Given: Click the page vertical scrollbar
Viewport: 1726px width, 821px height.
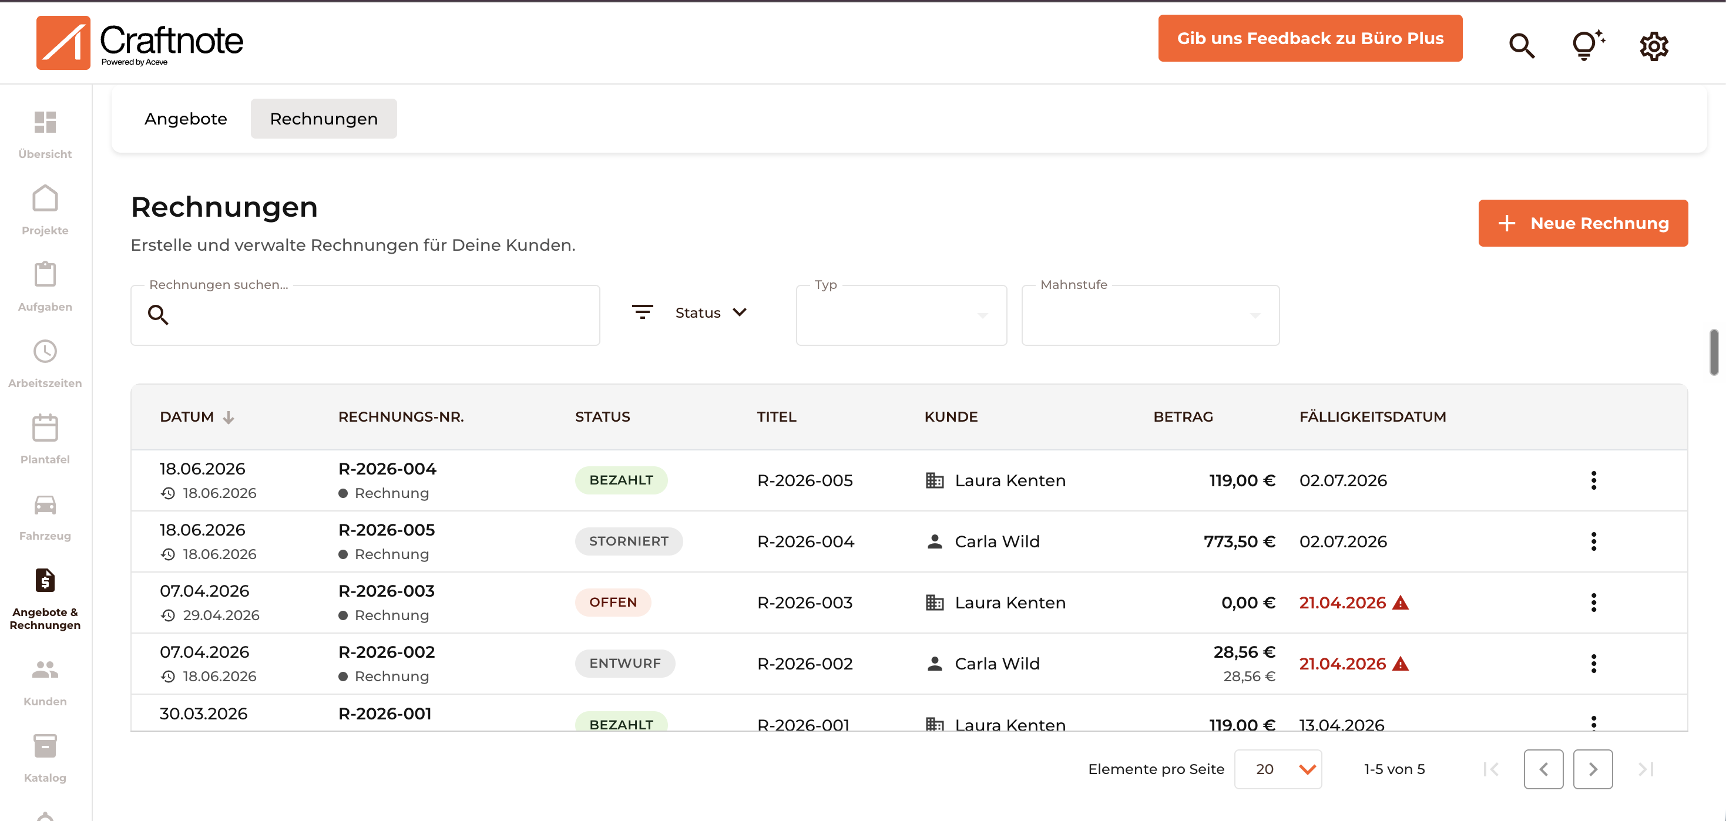Looking at the screenshot, I should click(x=1714, y=352).
